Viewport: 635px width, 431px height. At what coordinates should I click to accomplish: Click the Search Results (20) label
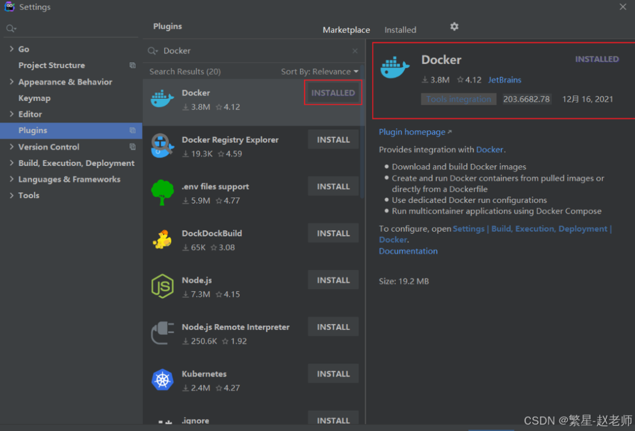point(185,72)
